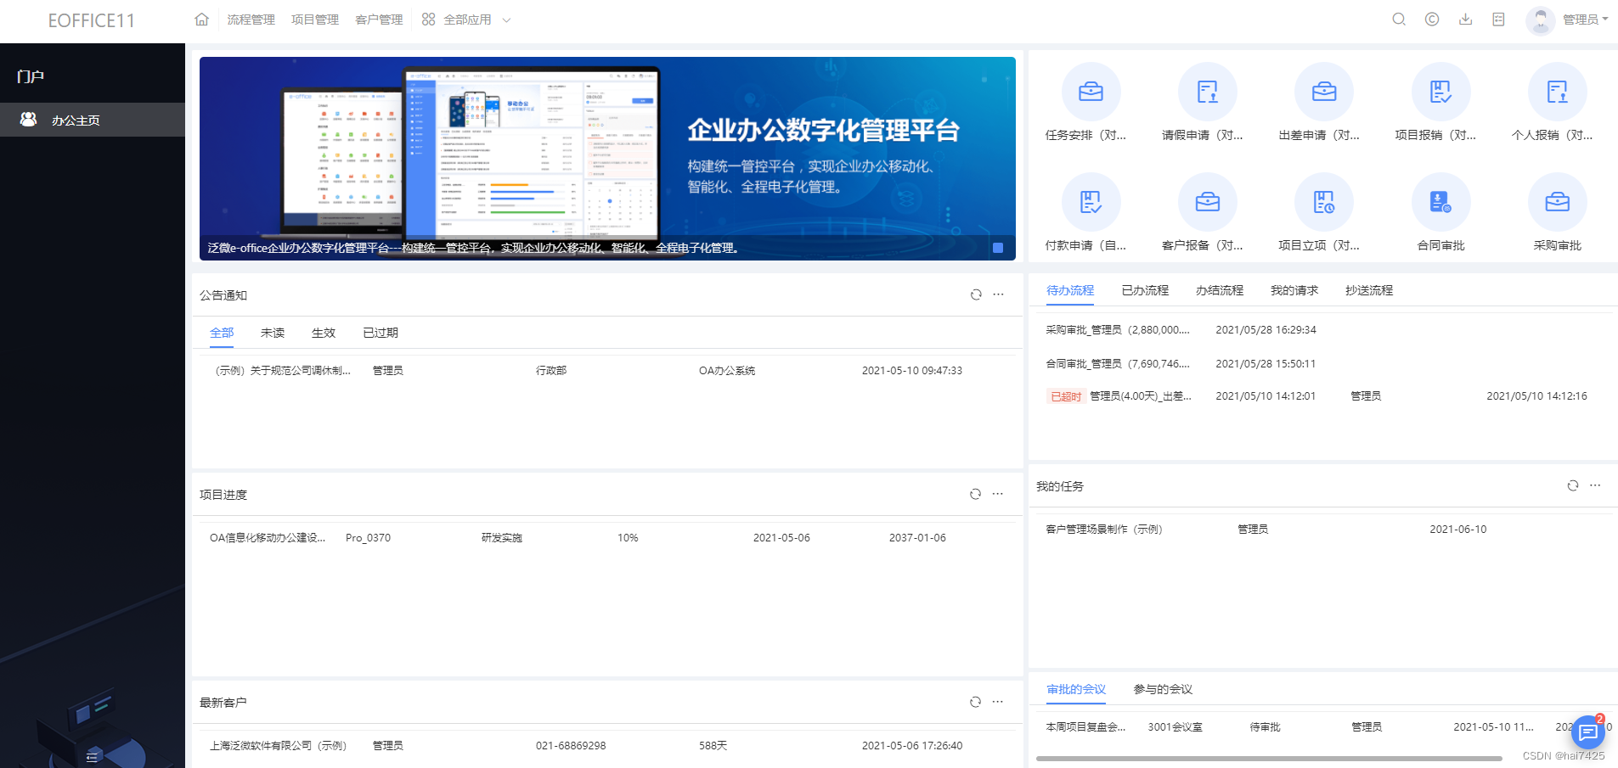The height and width of the screenshot is (768, 1618).
Task: Open the 客户管理 menu
Action: 378,19
